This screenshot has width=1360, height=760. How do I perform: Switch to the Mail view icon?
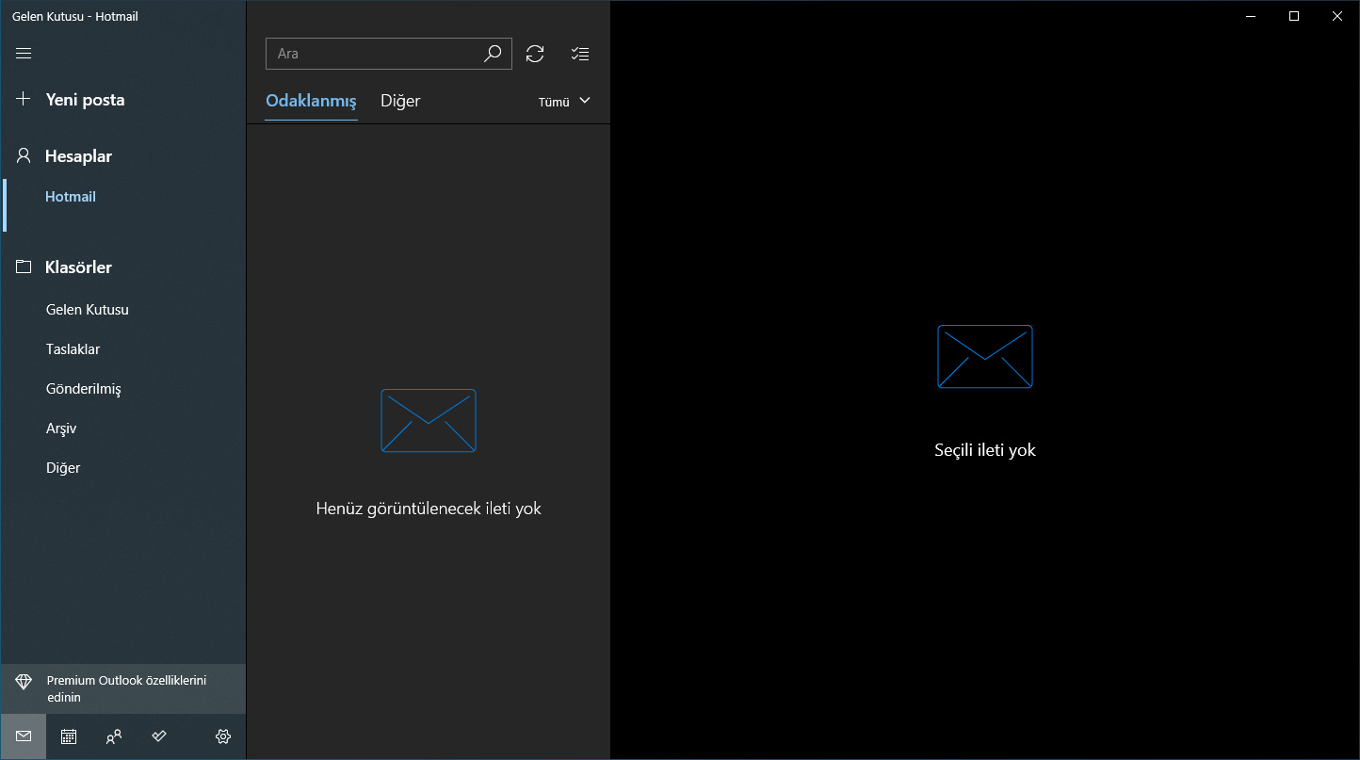click(x=24, y=736)
